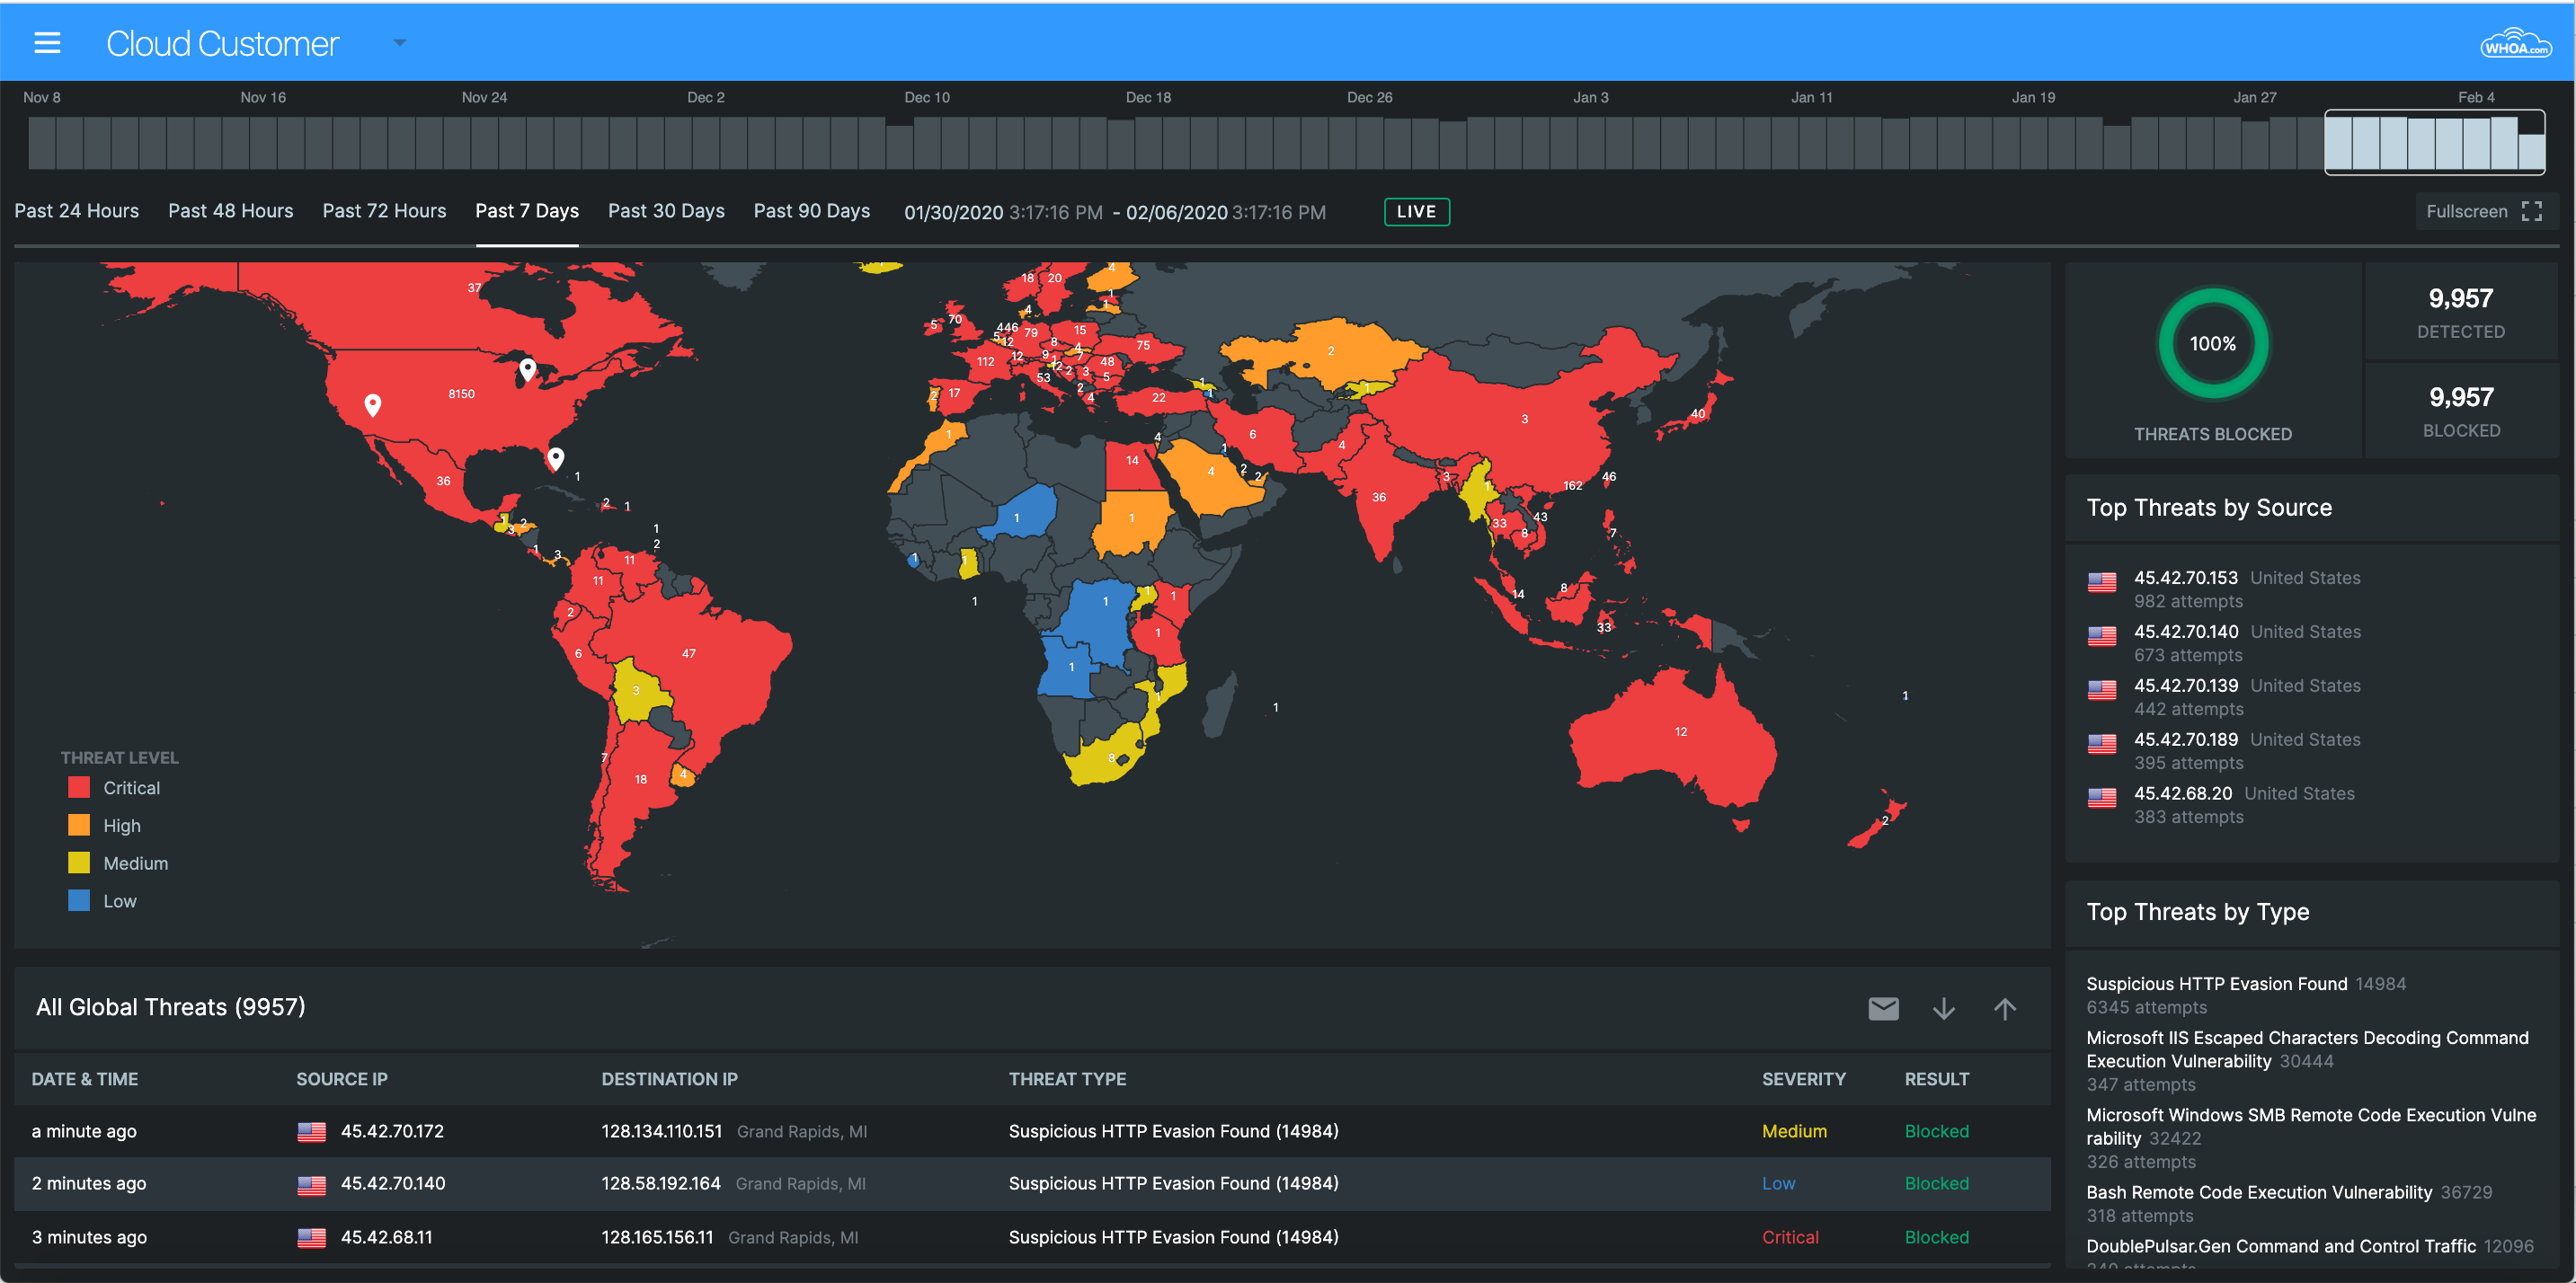
Task: Click the Past 90 Days button
Action: [x=810, y=210]
